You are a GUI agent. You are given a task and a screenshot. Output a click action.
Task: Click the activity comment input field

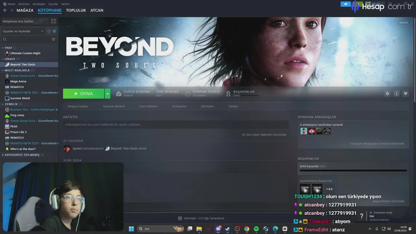point(176,124)
